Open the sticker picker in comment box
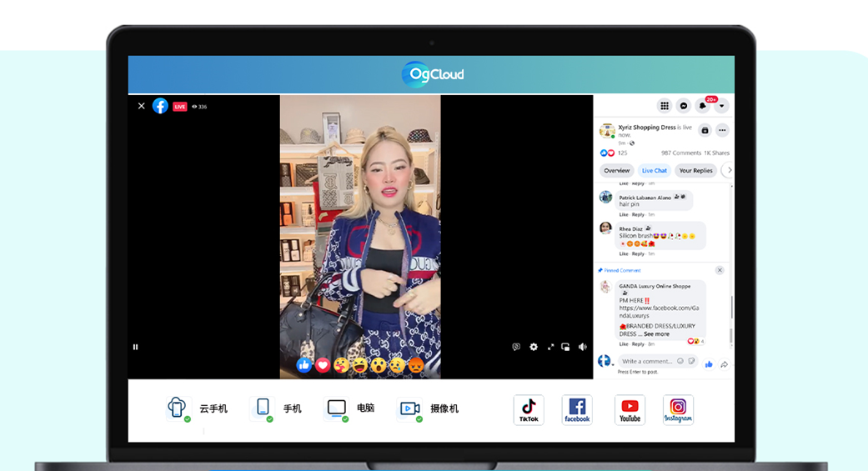Image resolution: width=868 pixels, height=471 pixels. [x=691, y=362]
